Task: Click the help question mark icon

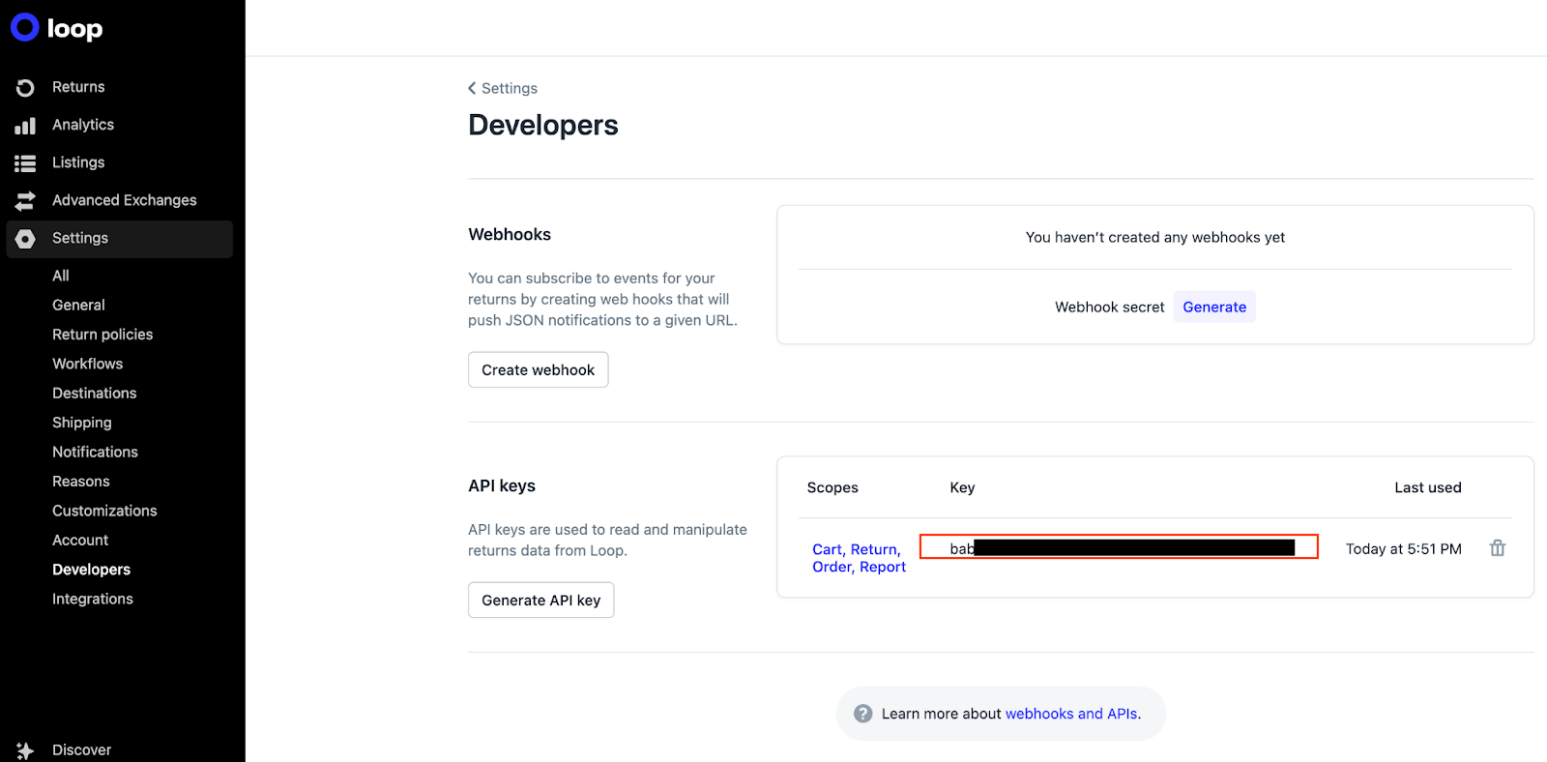Action: (x=863, y=714)
